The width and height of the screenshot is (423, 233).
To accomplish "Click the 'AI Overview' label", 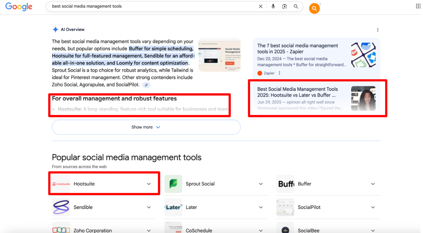I will pyautogui.click(x=72, y=29).
